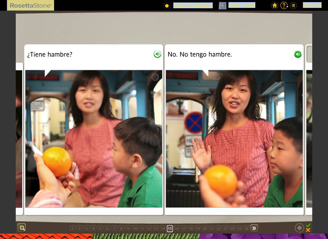The height and width of the screenshot is (239, 328).
Task: Play audio for "¿Tiene hambre?"
Action: pos(157,54)
